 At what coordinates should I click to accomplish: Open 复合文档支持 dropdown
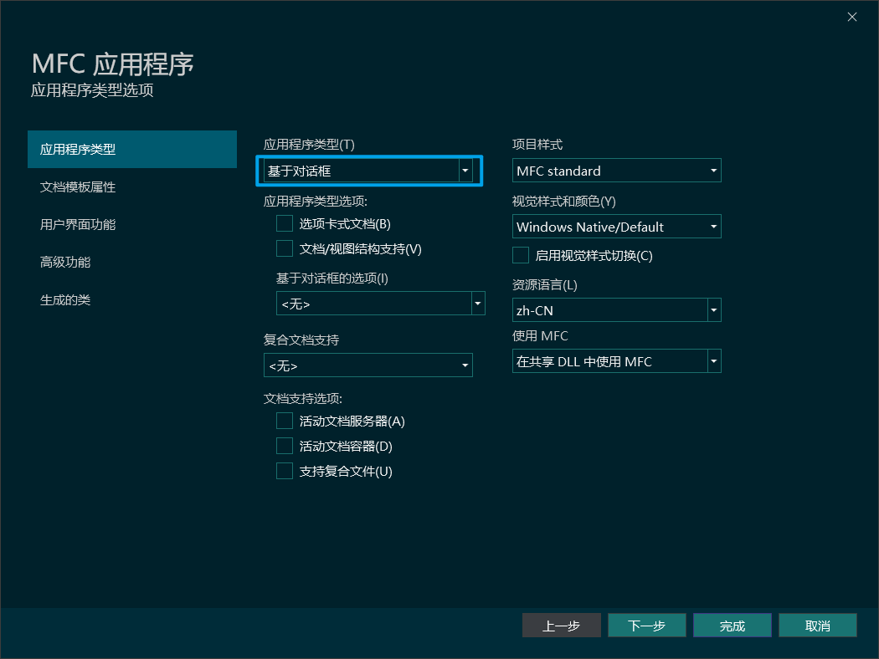[368, 365]
